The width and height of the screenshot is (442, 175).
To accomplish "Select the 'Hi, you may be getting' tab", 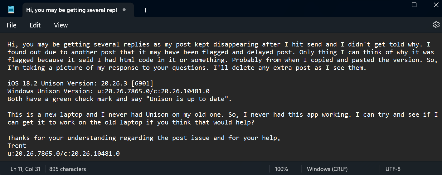I will [x=71, y=10].
